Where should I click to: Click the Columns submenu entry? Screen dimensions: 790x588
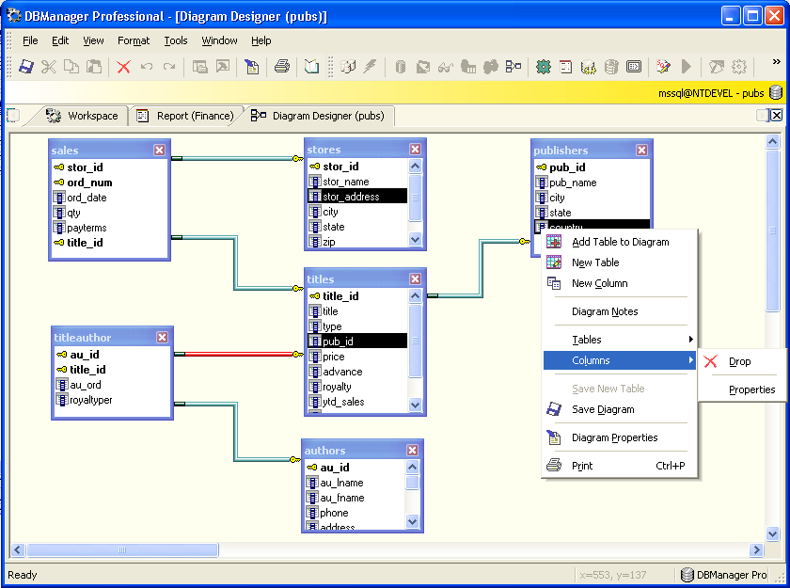[x=619, y=360]
